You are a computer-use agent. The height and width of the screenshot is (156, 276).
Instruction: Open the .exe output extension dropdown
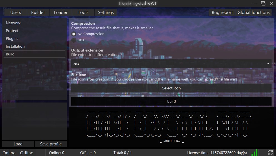pyautogui.click(x=171, y=64)
